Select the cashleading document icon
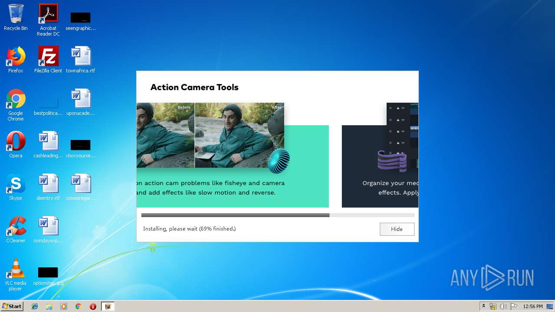The image size is (555, 312). 48,145
